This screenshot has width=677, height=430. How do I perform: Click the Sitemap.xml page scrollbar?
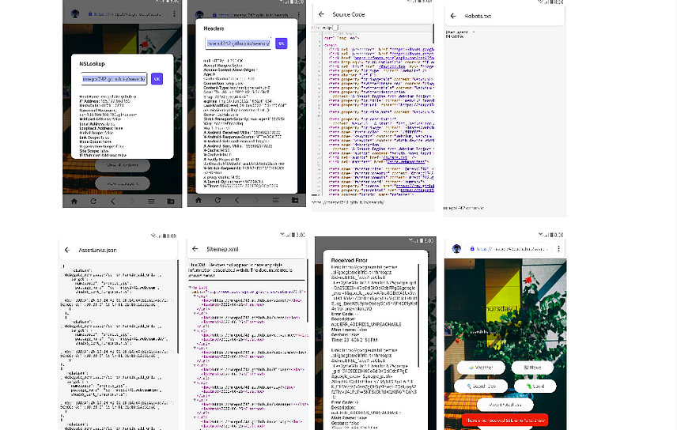308,290
